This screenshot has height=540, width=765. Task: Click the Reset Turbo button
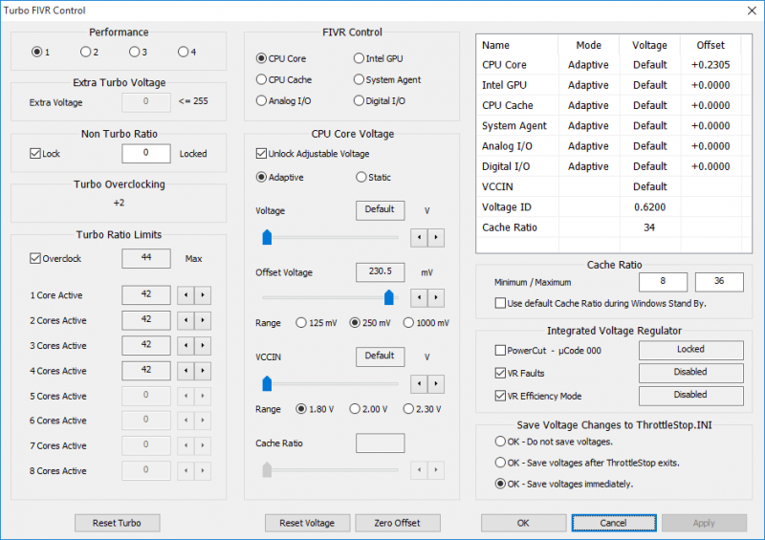[117, 523]
